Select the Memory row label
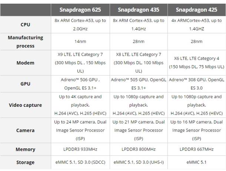This screenshot has width=226, height=171. point(25,149)
